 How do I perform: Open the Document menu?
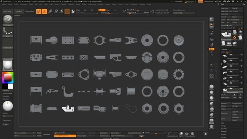pos(24,4)
